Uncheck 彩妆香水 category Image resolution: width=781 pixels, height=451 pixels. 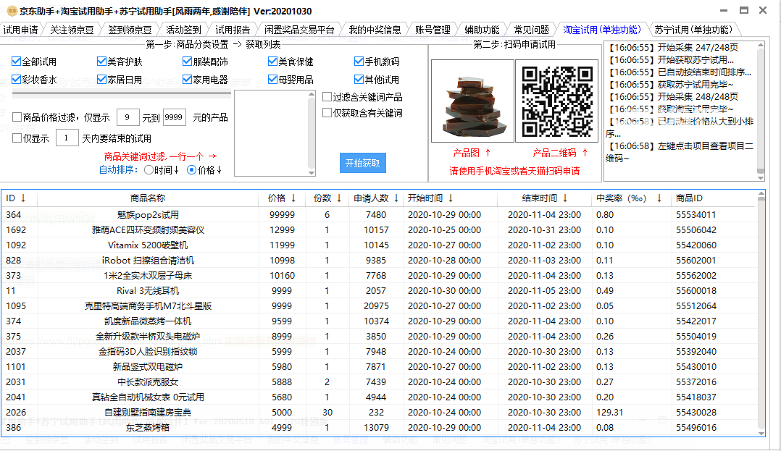click(17, 79)
